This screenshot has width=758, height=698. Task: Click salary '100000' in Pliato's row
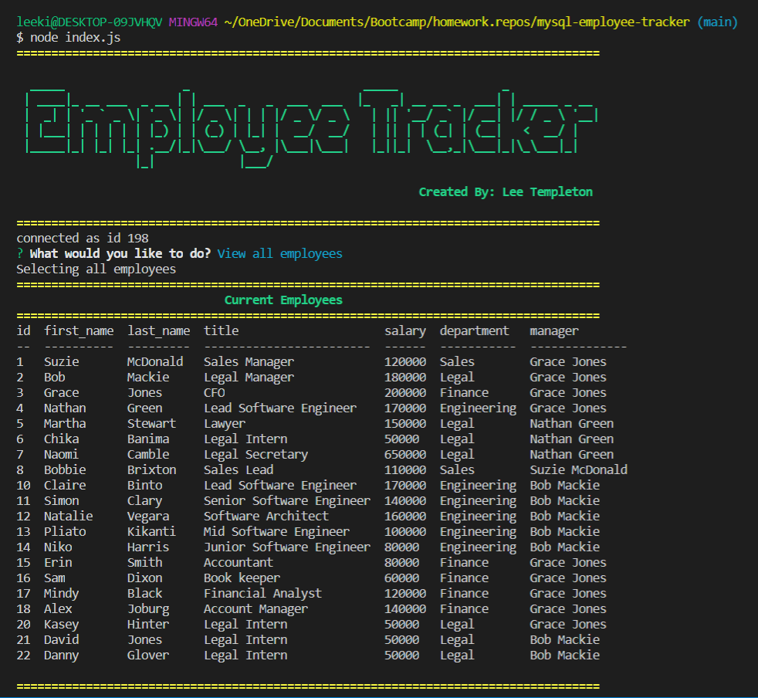point(405,531)
